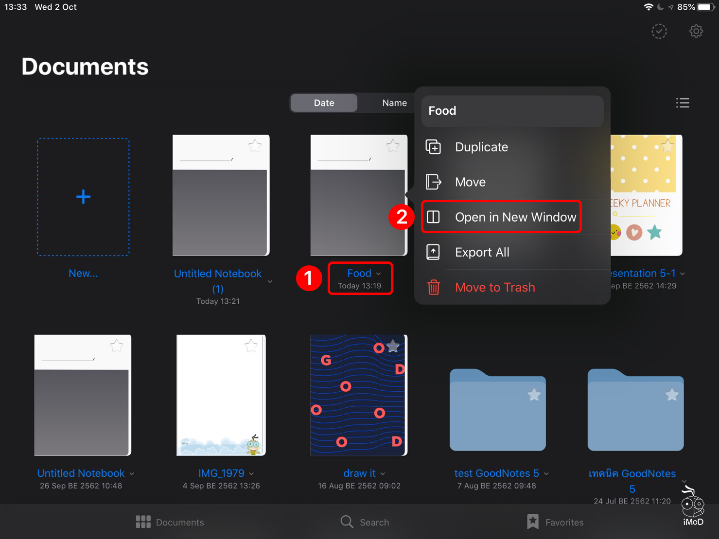The image size is (719, 539).
Task: Tap the plus icon for new document
Action: 83,197
